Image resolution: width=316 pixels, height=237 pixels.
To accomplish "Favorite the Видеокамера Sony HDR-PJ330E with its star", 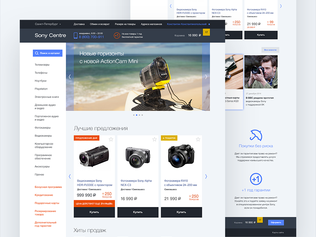I will tap(111, 139).
